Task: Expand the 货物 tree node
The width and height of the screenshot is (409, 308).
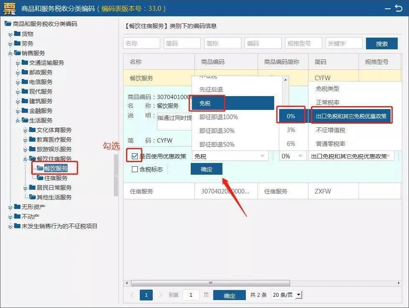Action: pos(10,34)
